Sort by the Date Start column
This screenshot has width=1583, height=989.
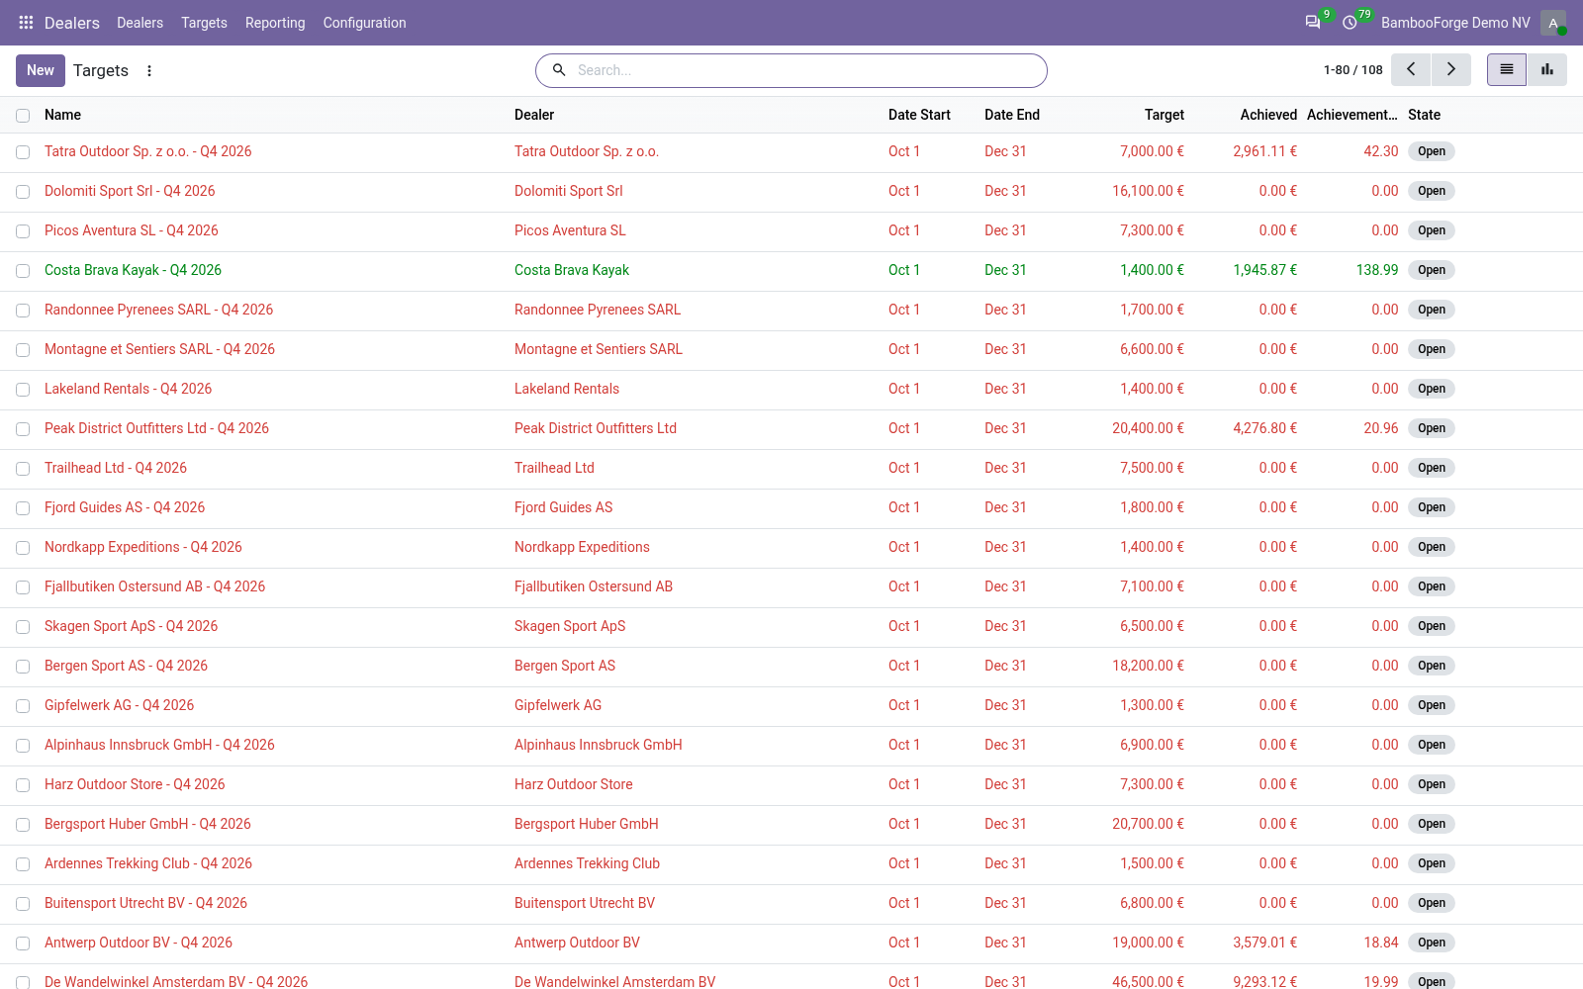click(x=919, y=115)
